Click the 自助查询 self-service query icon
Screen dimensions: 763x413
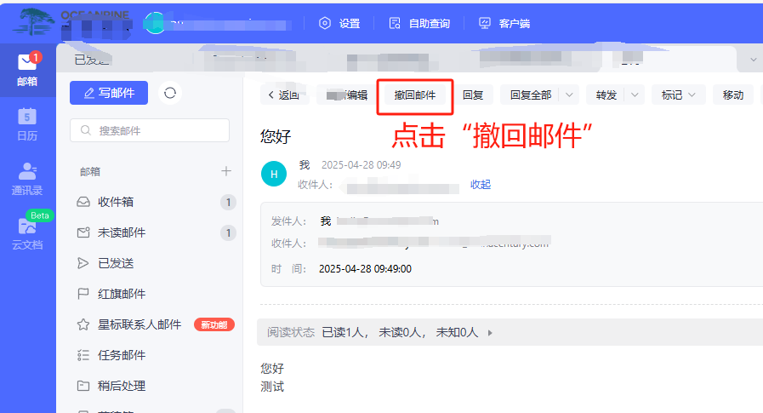click(x=395, y=23)
